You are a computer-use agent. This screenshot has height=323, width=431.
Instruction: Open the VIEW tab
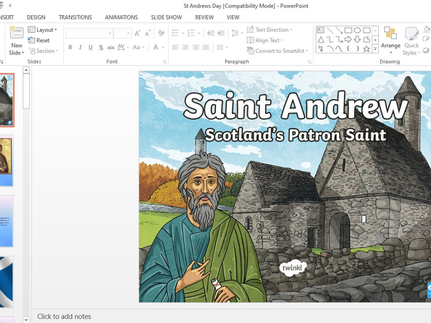tap(233, 17)
